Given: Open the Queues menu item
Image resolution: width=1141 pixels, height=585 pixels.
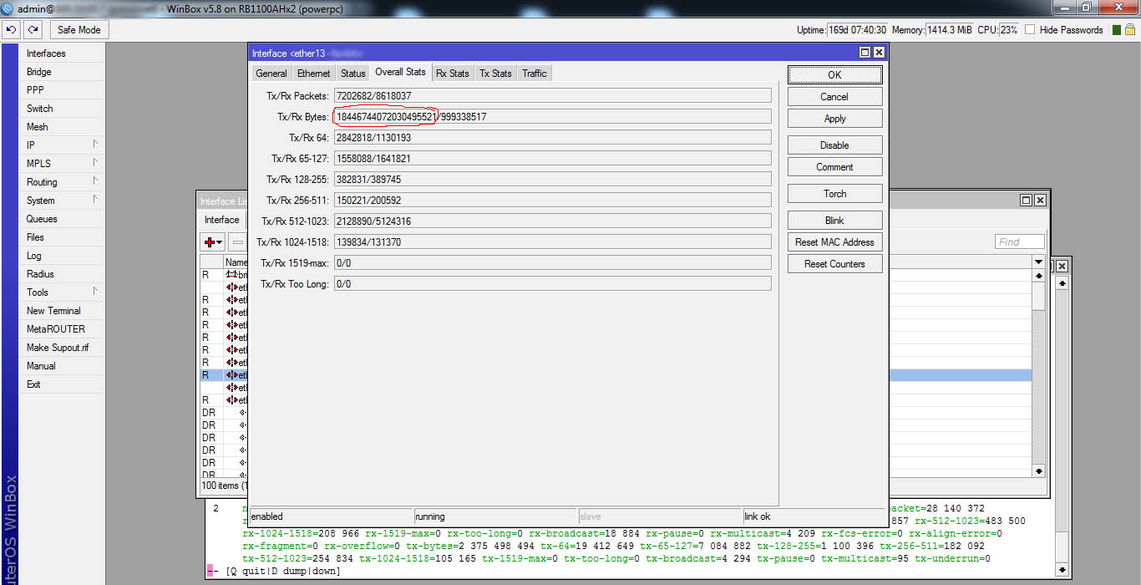Looking at the screenshot, I should pyautogui.click(x=63, y=219).
